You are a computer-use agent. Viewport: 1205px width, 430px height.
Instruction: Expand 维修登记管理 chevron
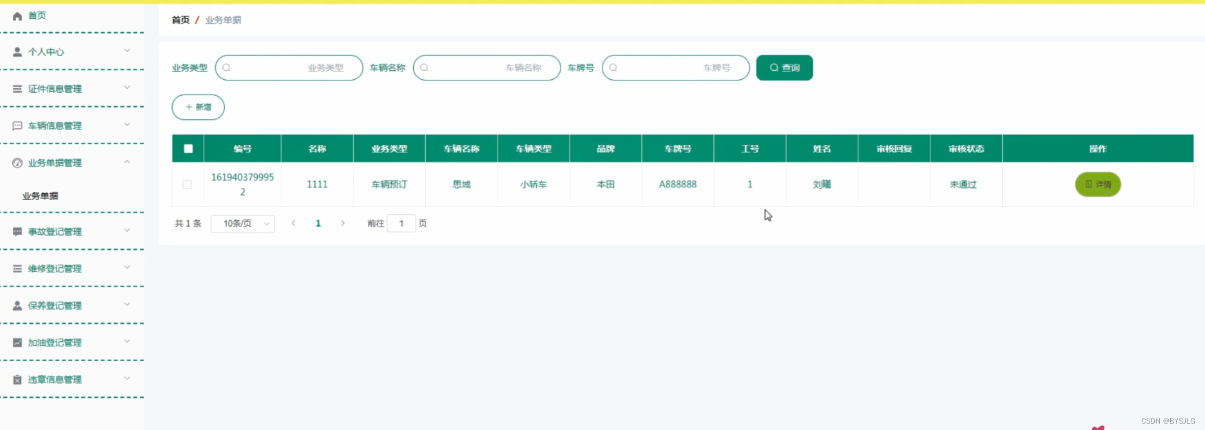[127, 267]
